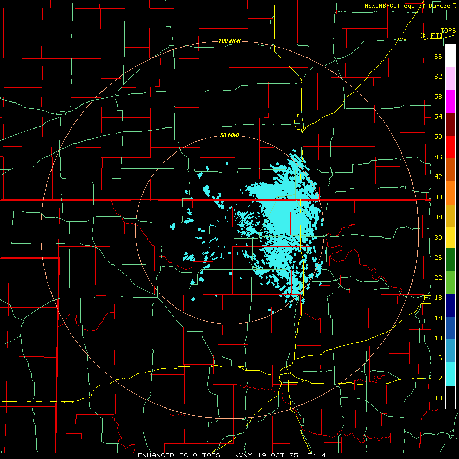Click the magenta 58 kft legend swatch
Image resolution: width=459 pixels, height=459 pixels.
click(450, 101)
